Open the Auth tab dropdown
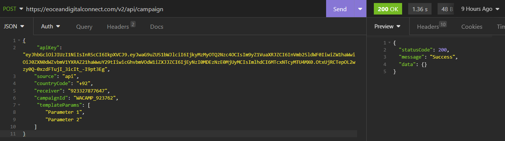 click(x=50, y=26)
